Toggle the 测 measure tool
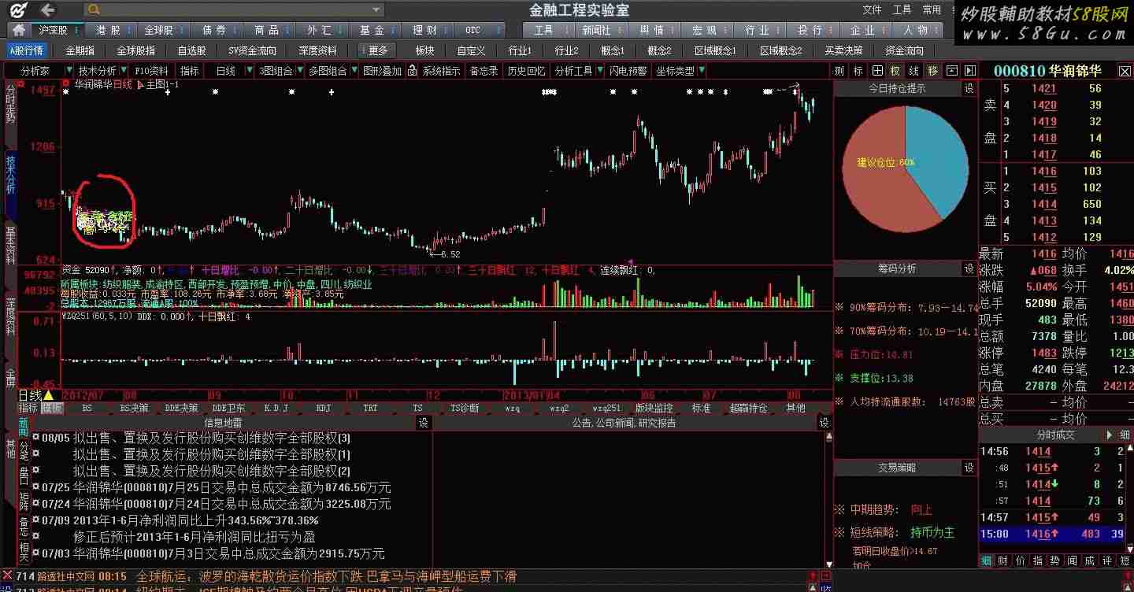1134x592 pixels. coord(839,71)
